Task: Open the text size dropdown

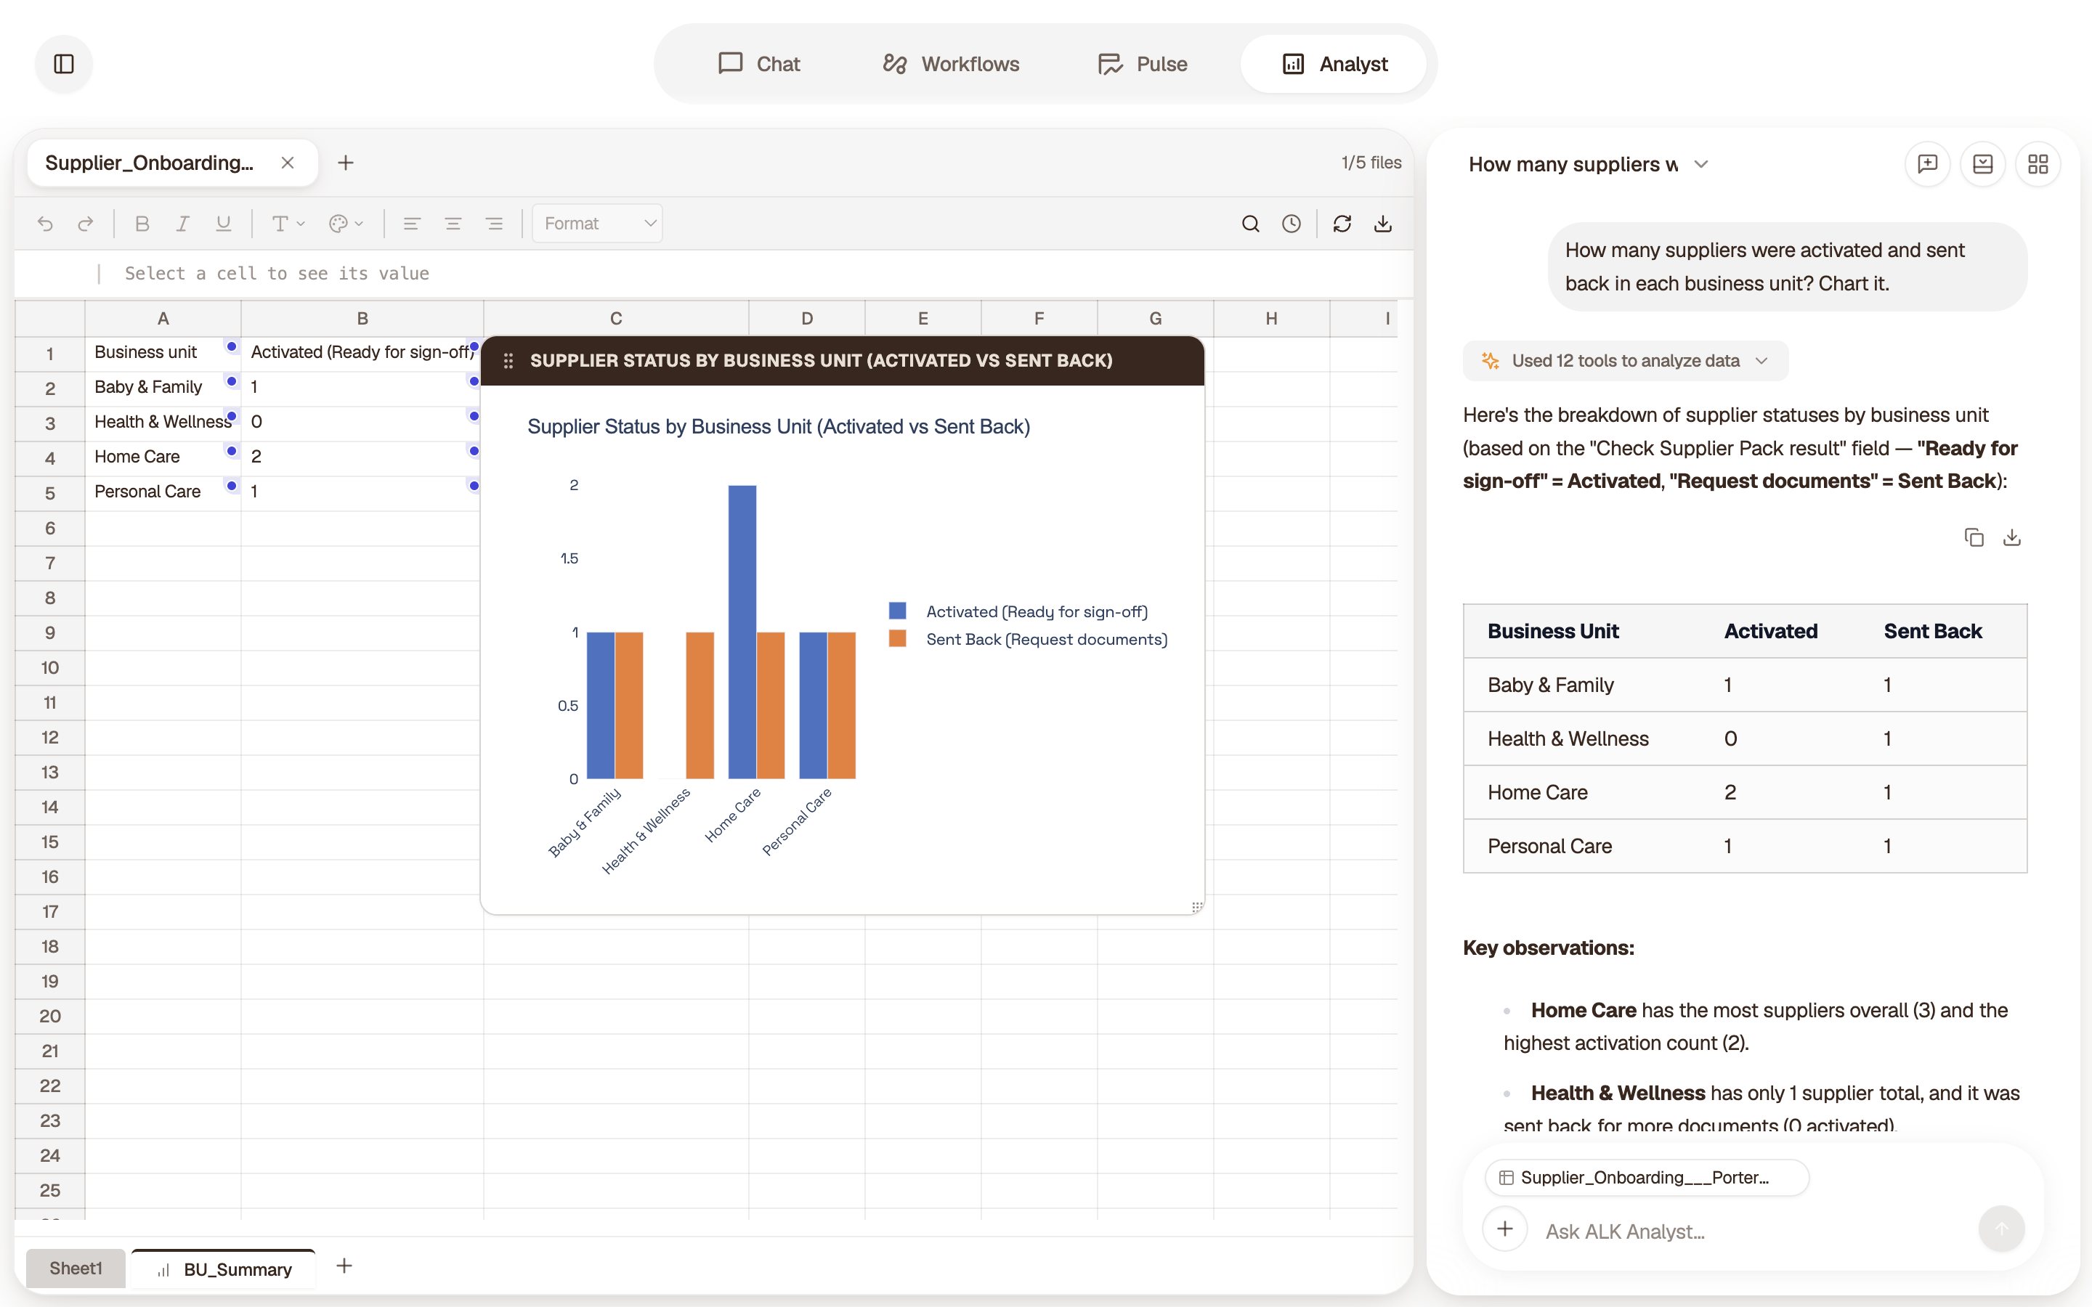Action: [288, 224]
